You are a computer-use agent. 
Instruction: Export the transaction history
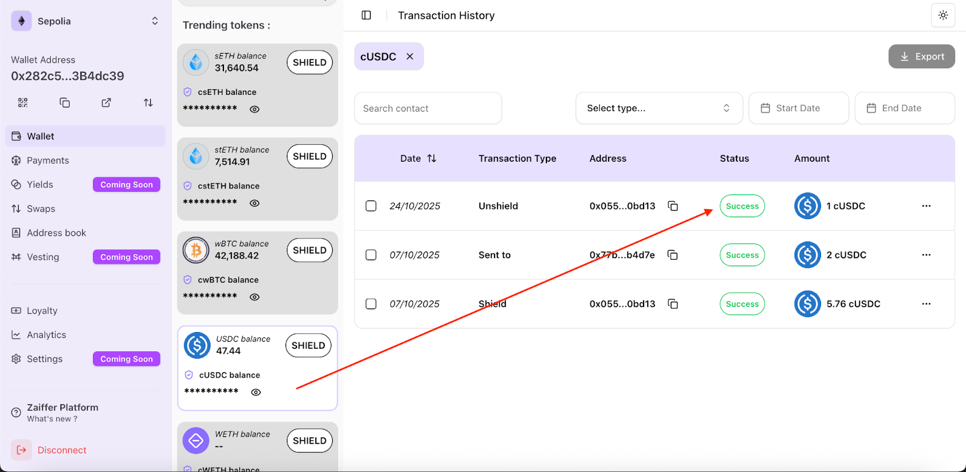(x=922, y=56)
